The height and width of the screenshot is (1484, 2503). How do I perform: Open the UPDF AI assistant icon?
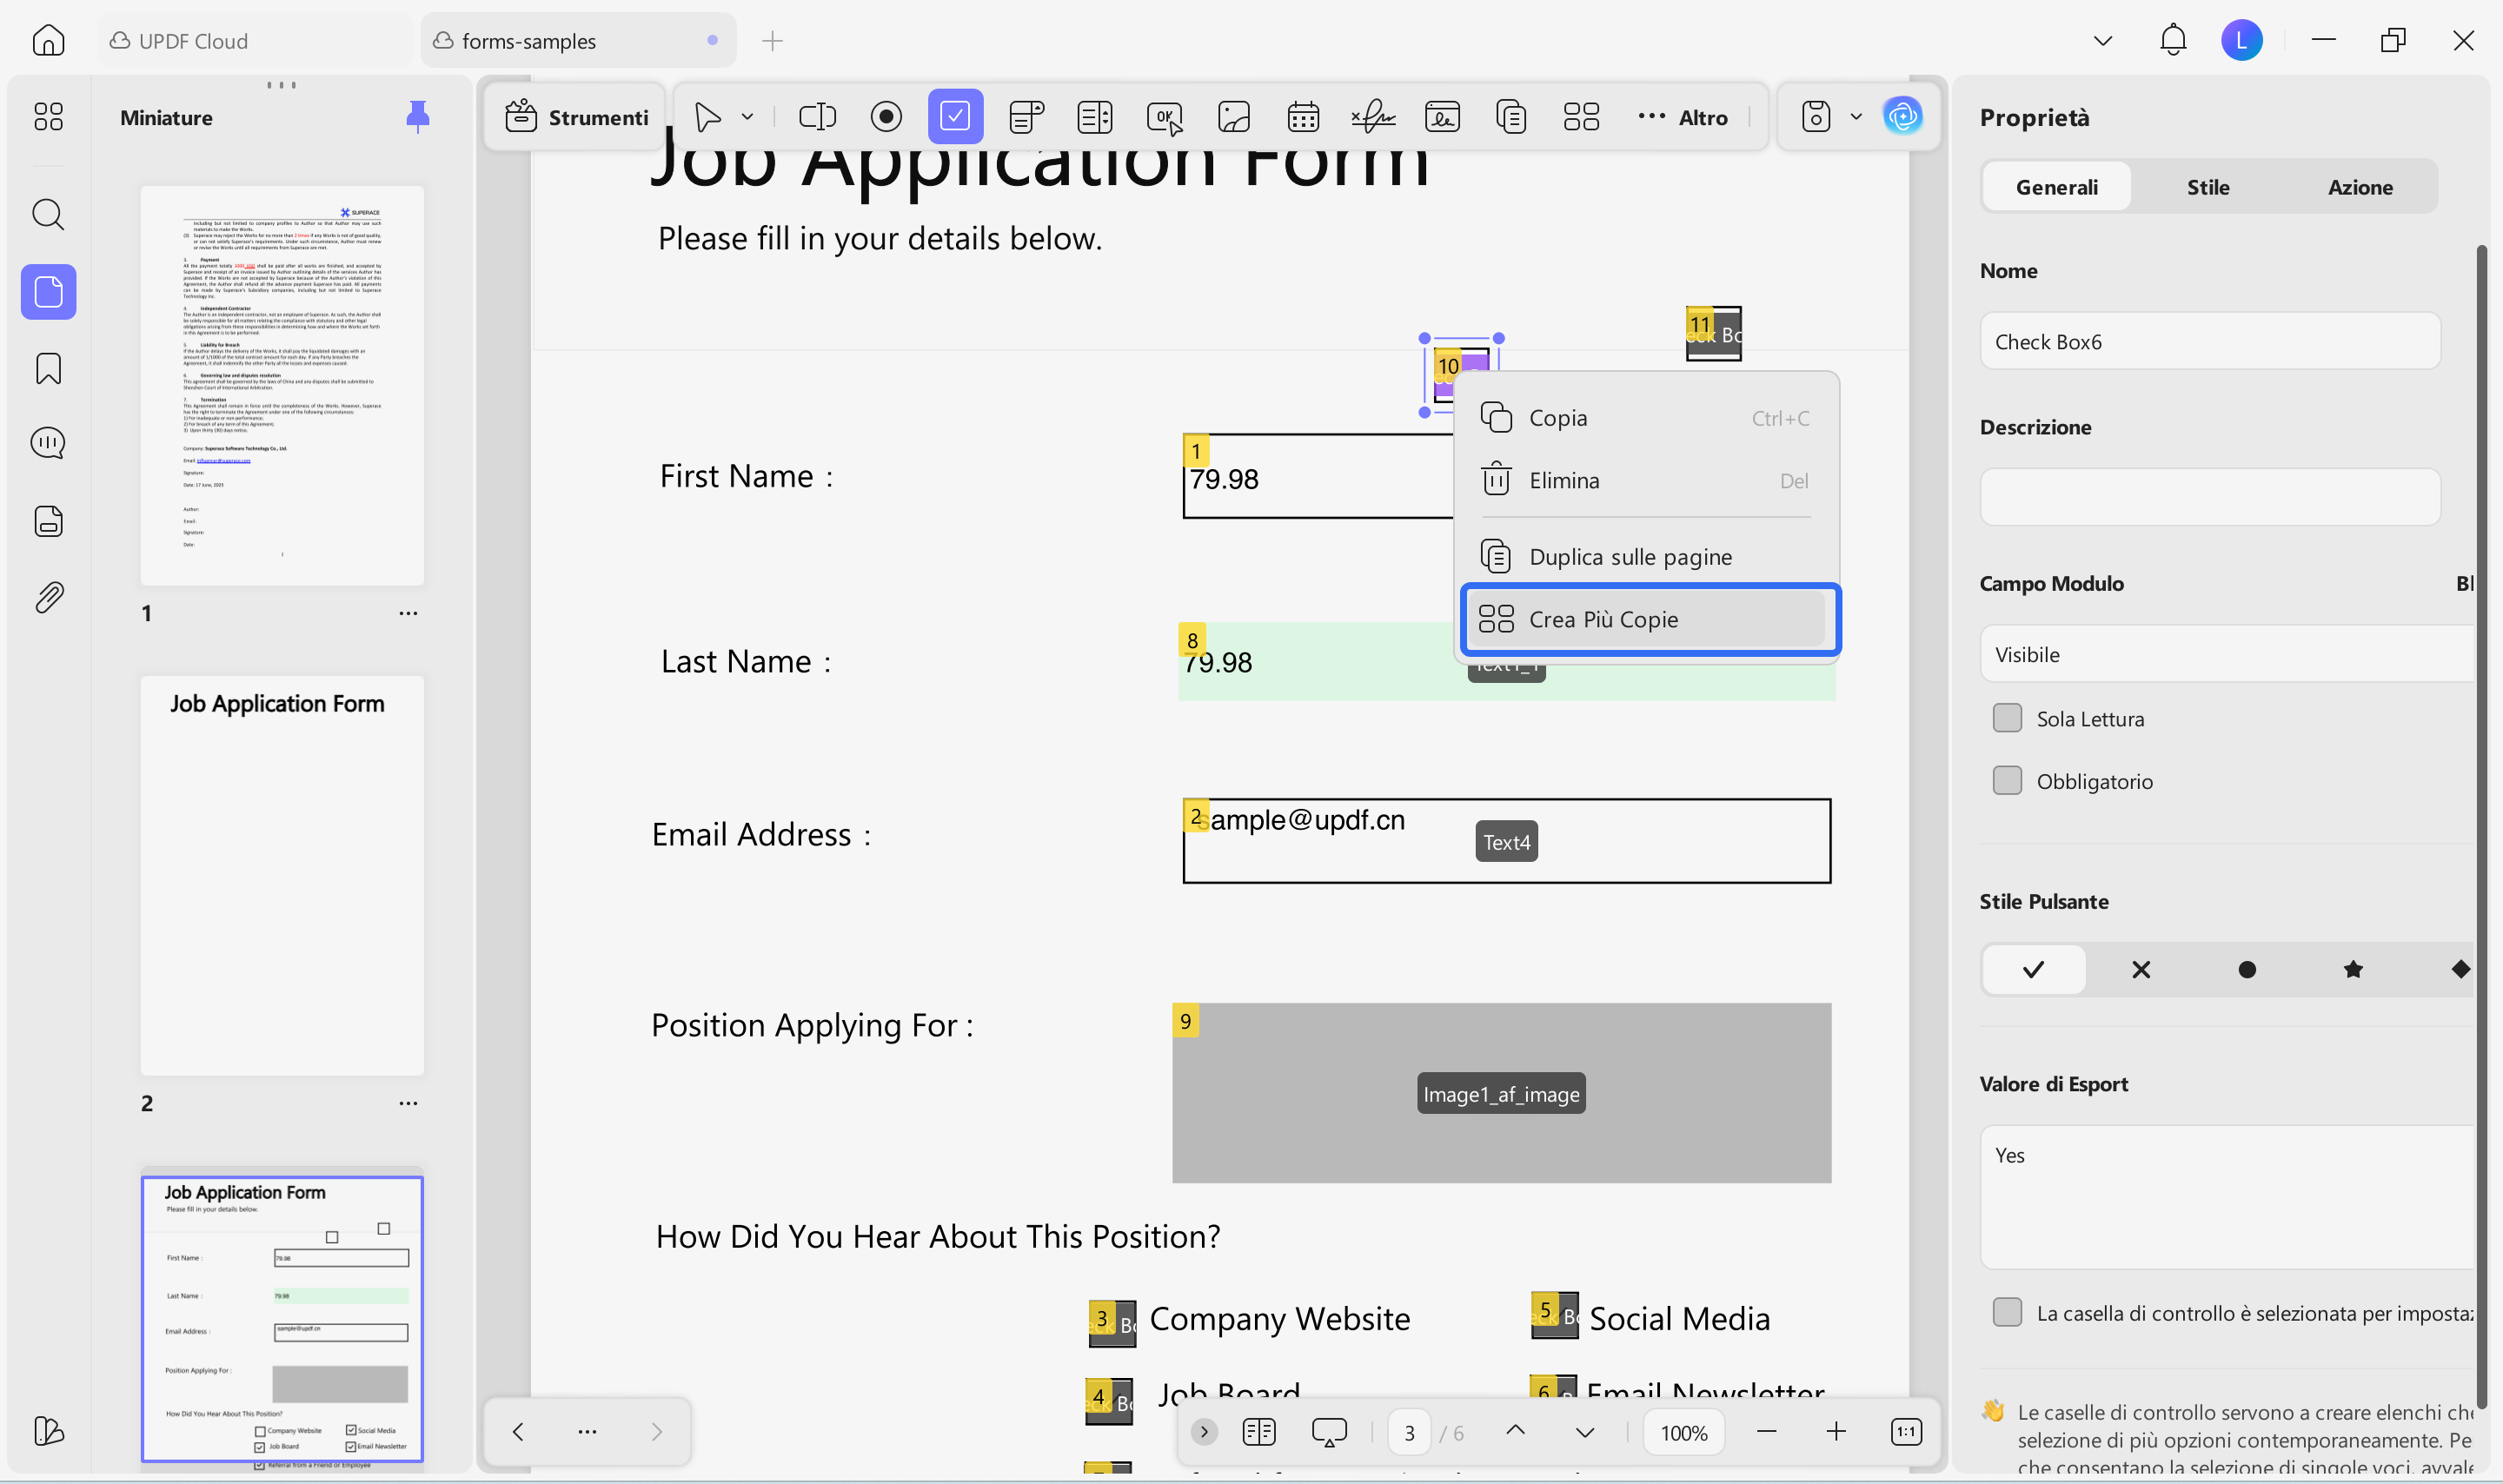point(1902,117)
